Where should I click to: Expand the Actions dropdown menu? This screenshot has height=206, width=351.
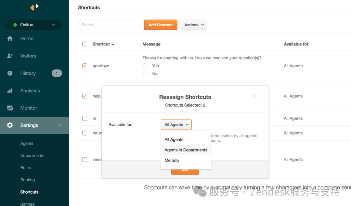pos(194,25)
